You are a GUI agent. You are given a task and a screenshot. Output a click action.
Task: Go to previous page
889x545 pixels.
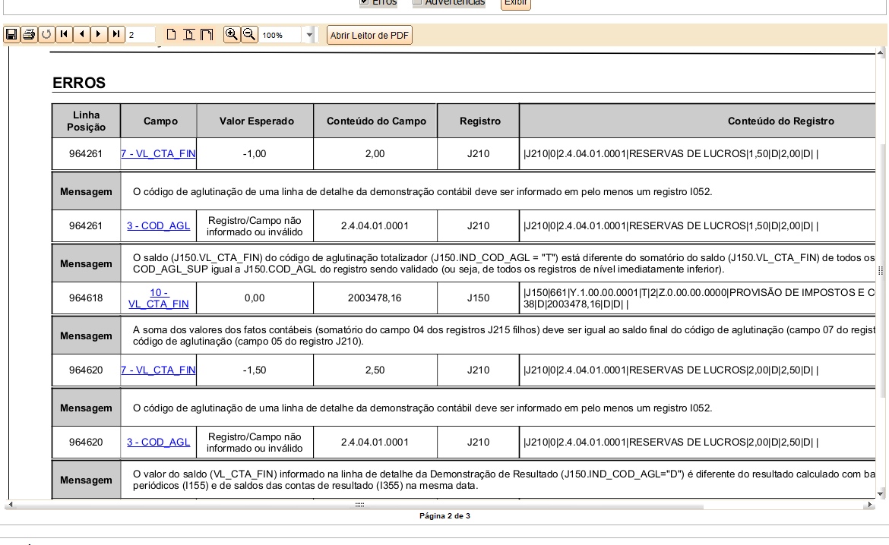tap(82, 34)
